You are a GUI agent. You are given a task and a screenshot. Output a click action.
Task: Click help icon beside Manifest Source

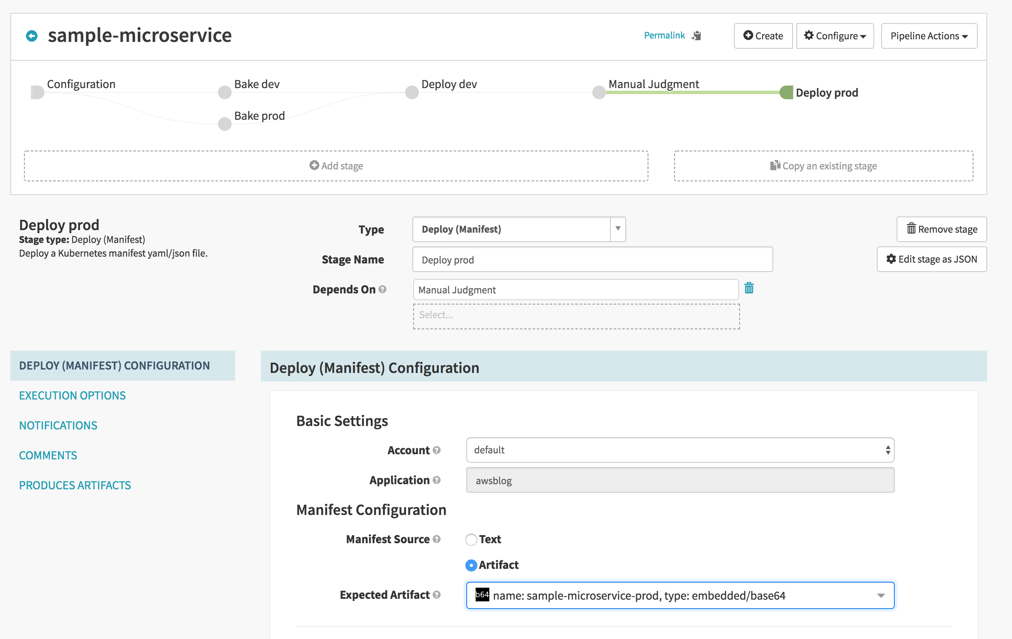point(437,539)
